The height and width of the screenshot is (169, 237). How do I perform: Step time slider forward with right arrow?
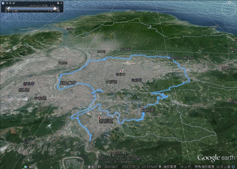(58, 8)
